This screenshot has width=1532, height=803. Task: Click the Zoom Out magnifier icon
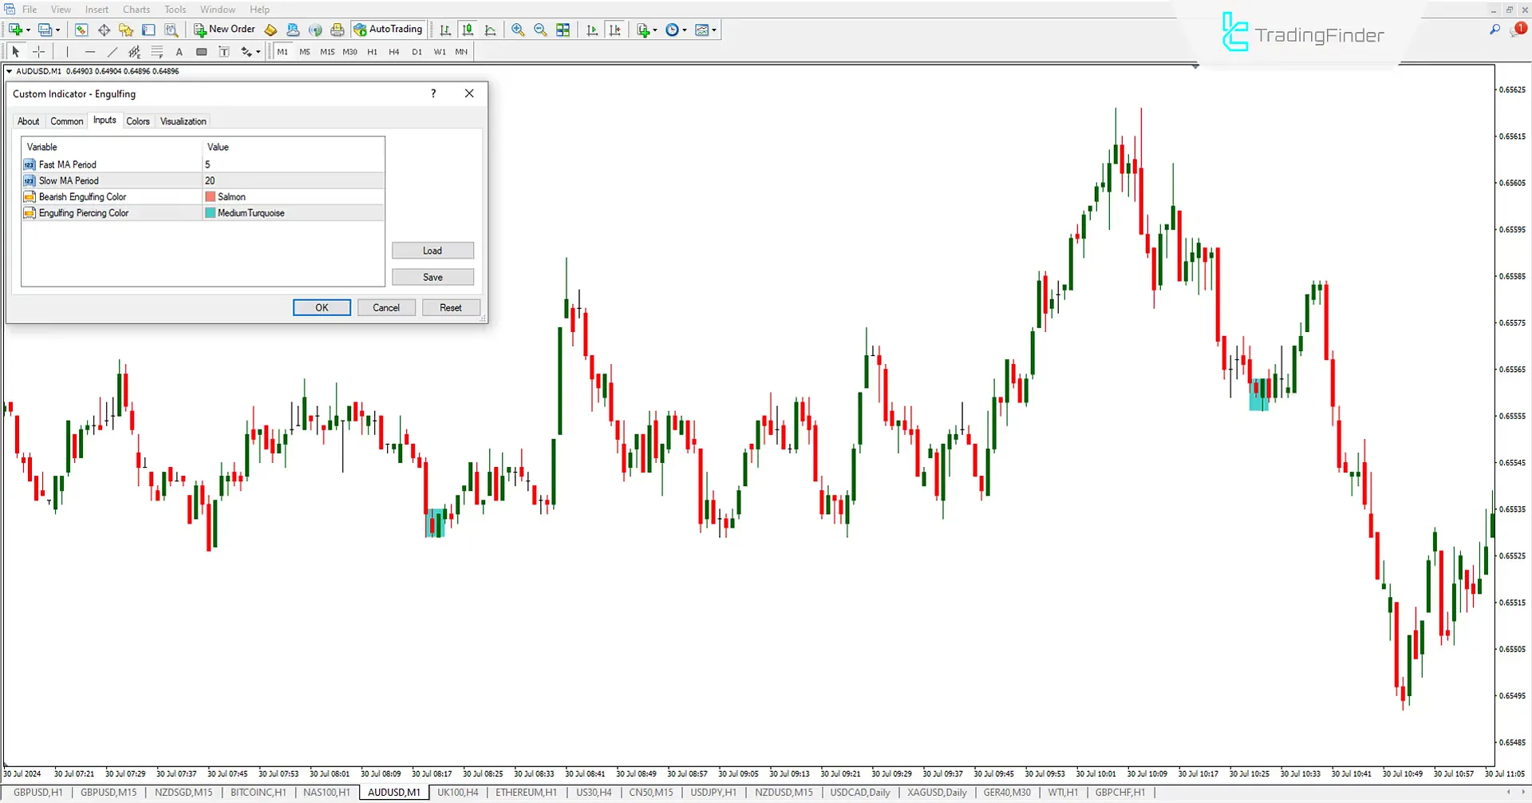(540, 30)
